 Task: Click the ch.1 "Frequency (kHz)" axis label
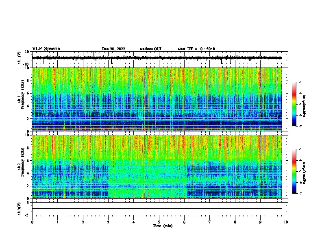pyautogui.click(x=22, y=95)
